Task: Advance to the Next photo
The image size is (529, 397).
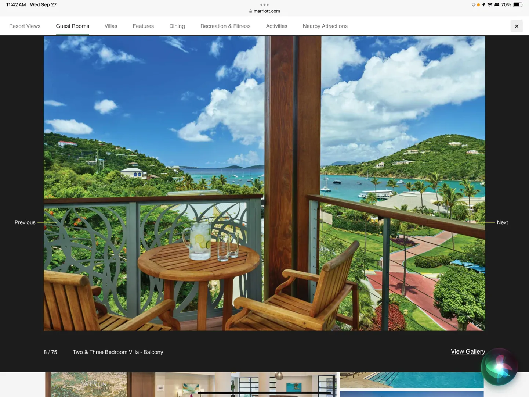Action: click(x=502, y=222)
